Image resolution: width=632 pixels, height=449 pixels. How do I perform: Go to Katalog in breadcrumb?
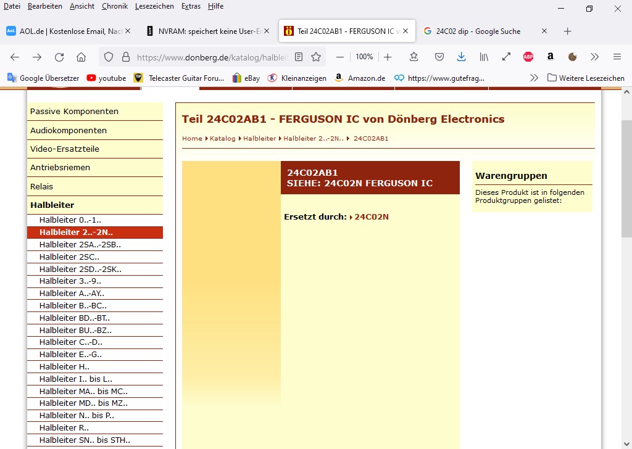tap(222, 139)
